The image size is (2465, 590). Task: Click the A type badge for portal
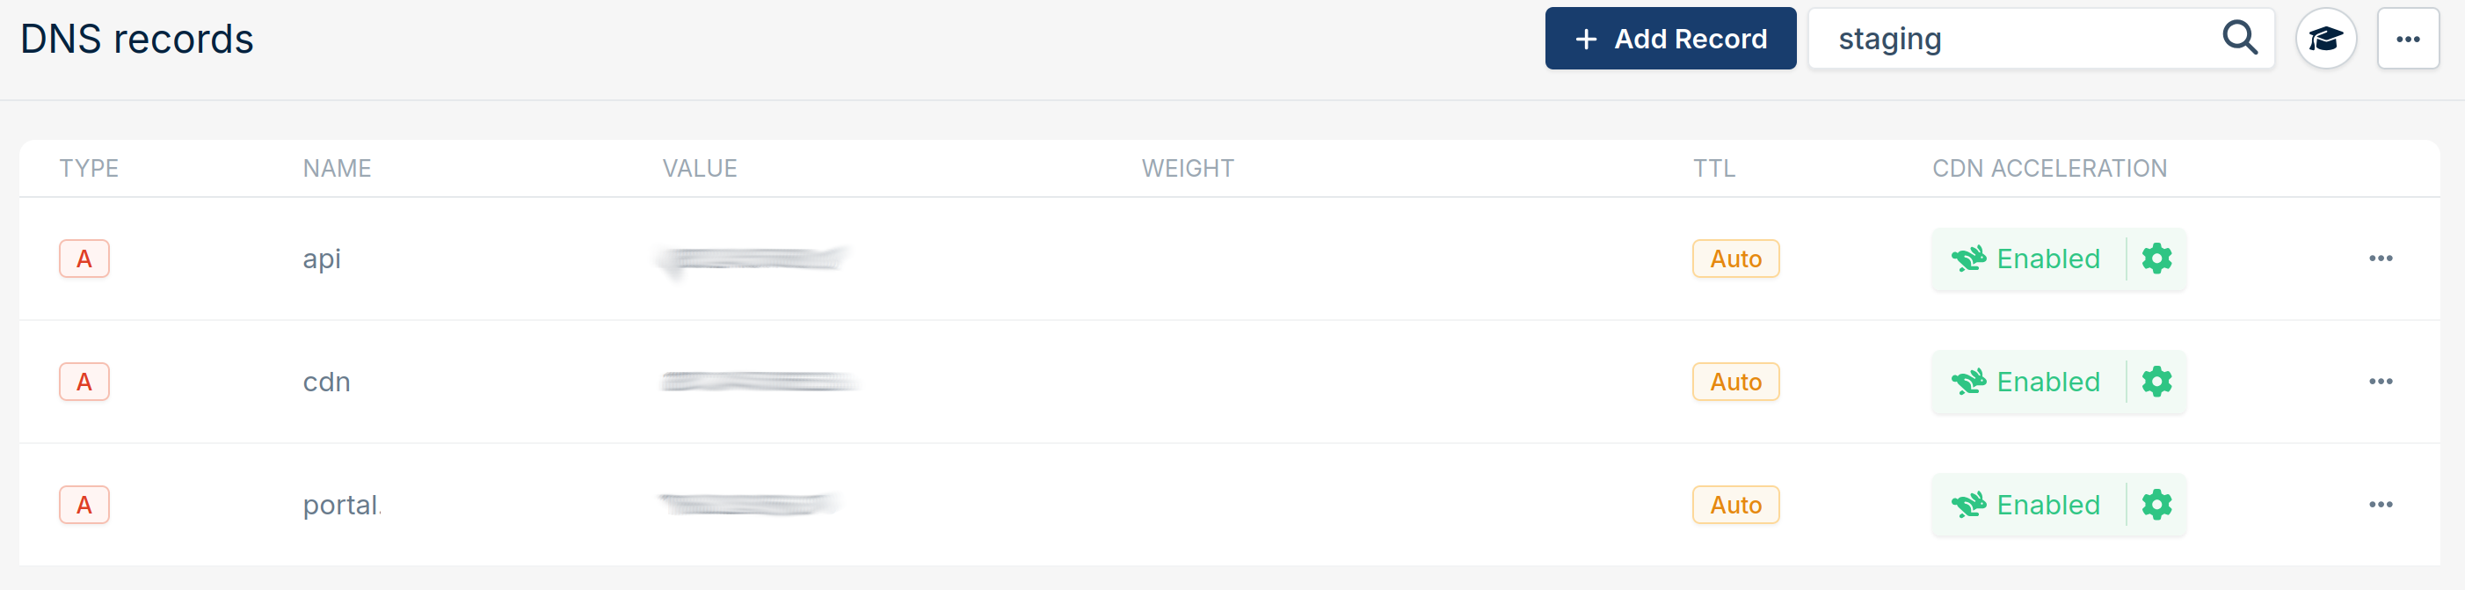click(x=84, y=505)
